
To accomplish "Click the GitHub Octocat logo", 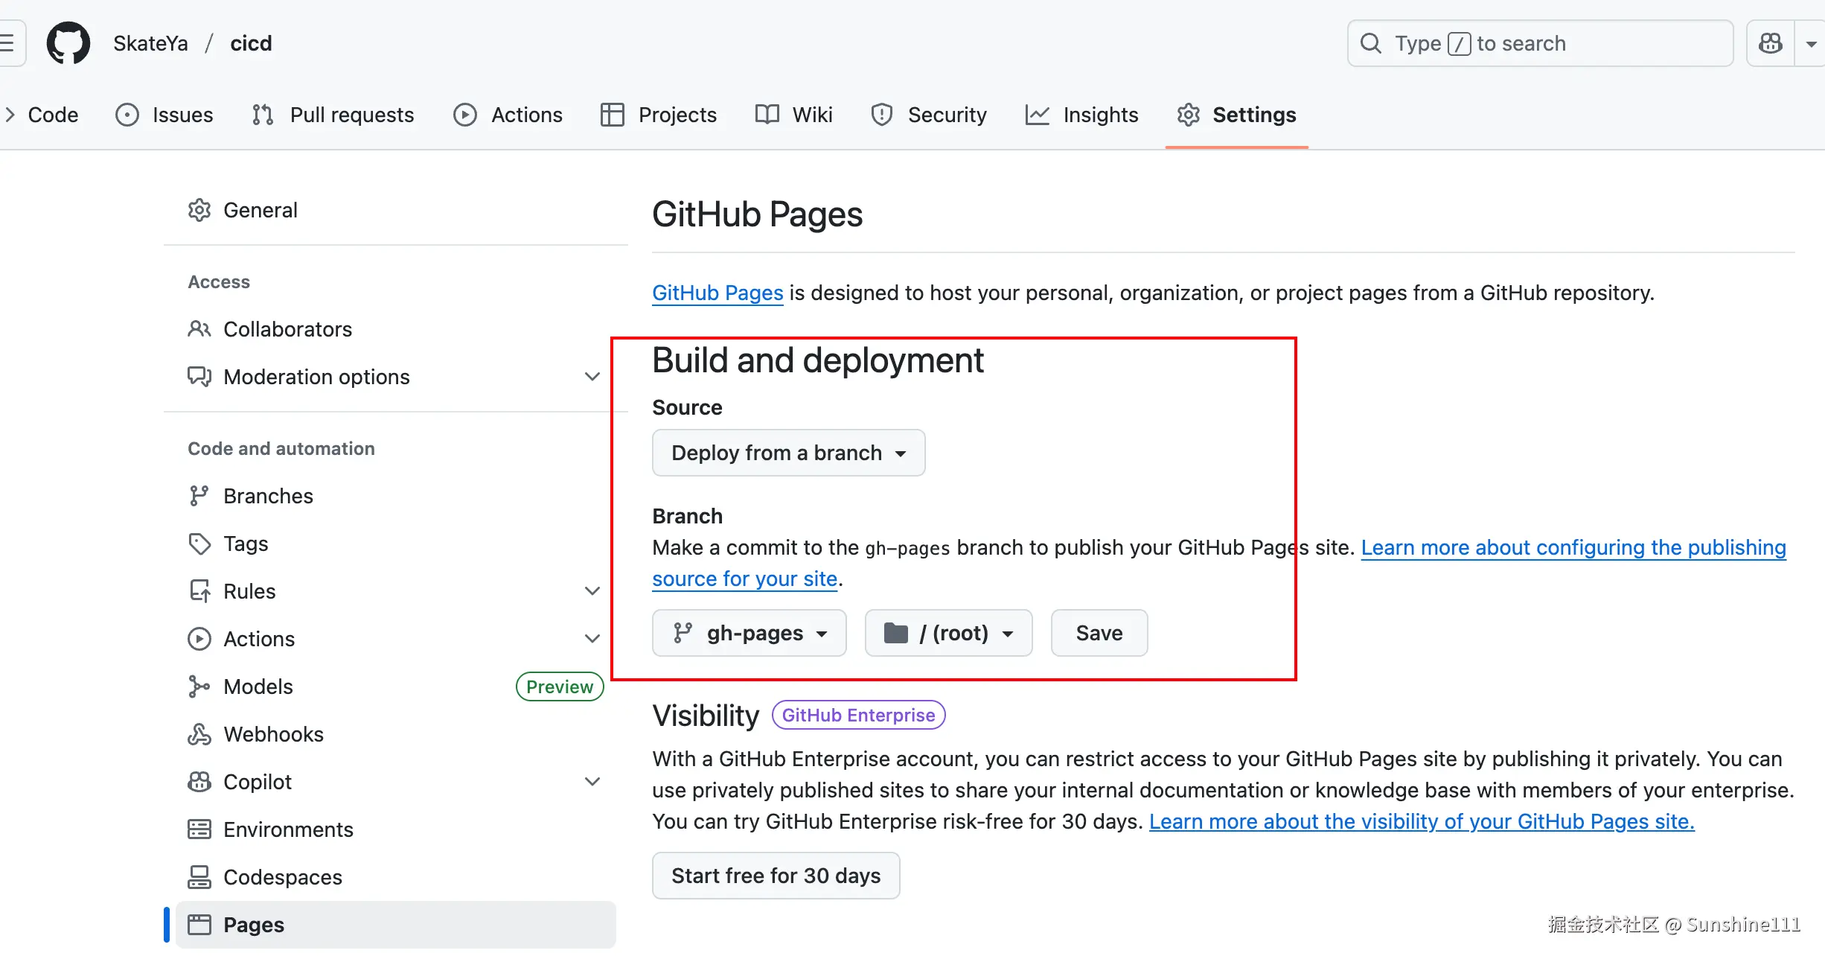I will [68, 43].
